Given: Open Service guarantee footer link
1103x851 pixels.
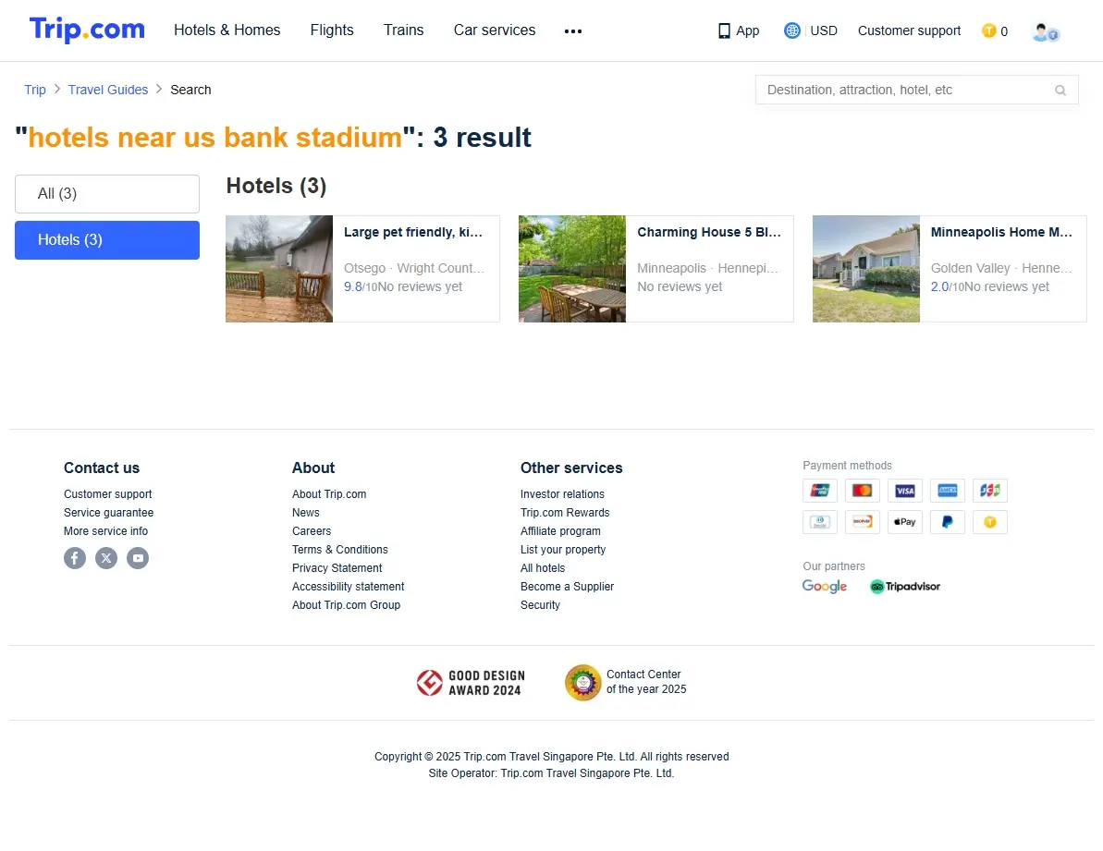Looking at the screenshot, I should pyautogui.click(x=108, y=513).
